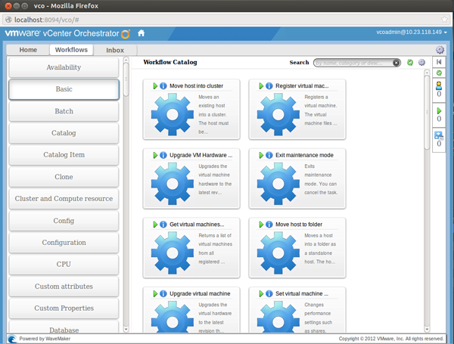Click the Exit maintenance mode title
This screenshot has height=344, width=454.
point(304,155)
